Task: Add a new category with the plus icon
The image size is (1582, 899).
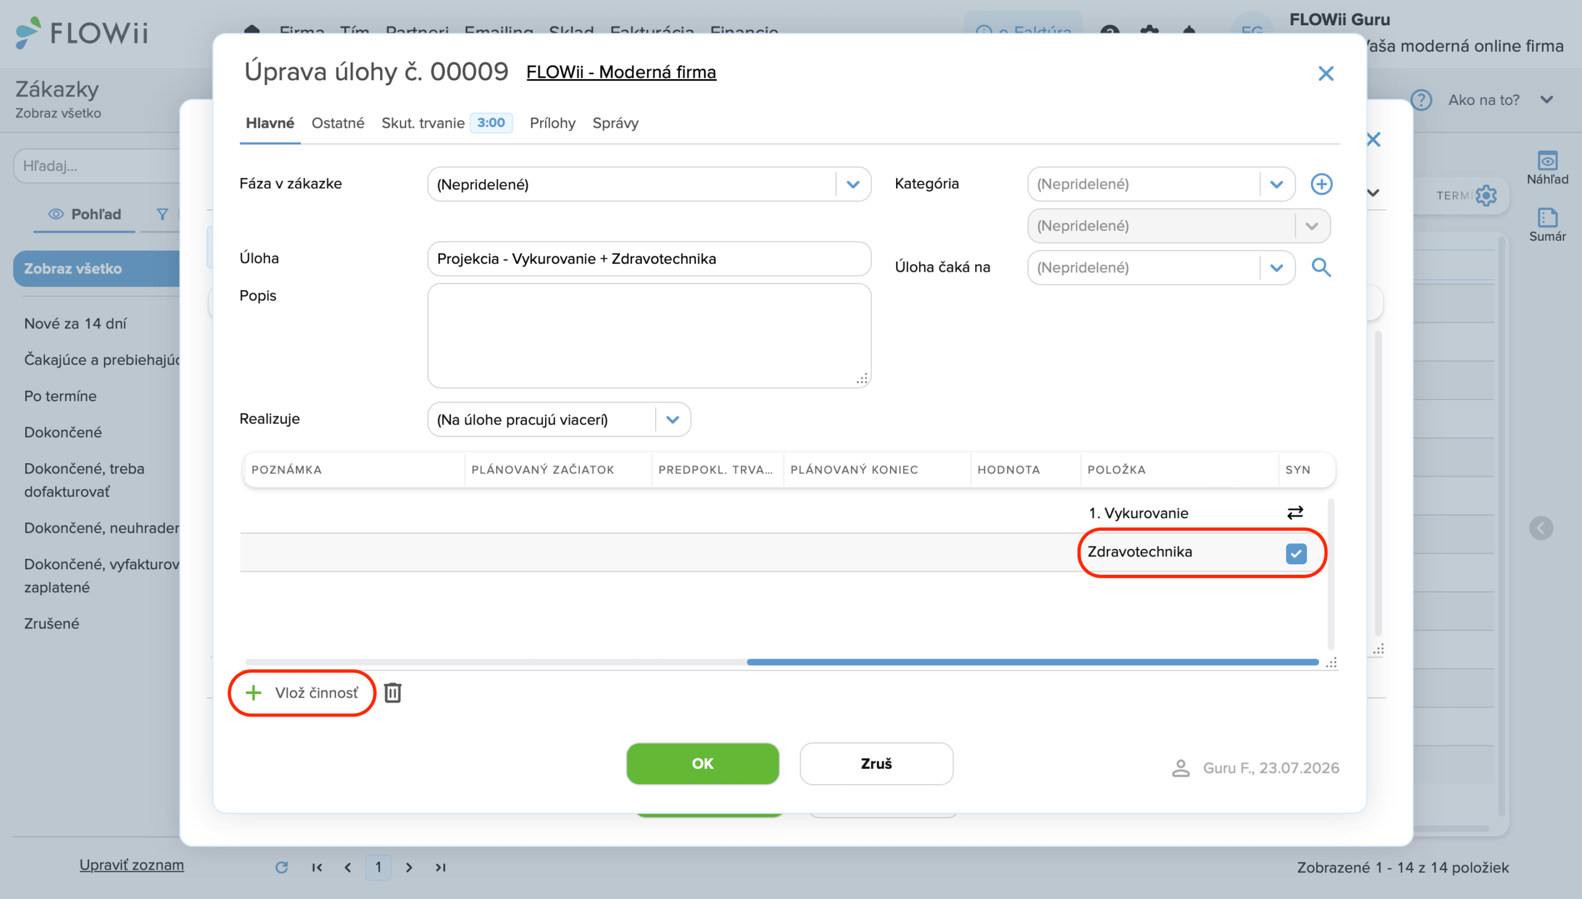Action: [x=1321, y=184]
